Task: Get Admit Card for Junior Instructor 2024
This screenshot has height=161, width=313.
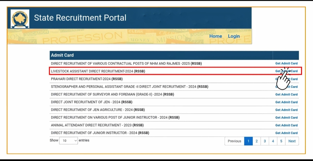Action: [x=286, y=133]
